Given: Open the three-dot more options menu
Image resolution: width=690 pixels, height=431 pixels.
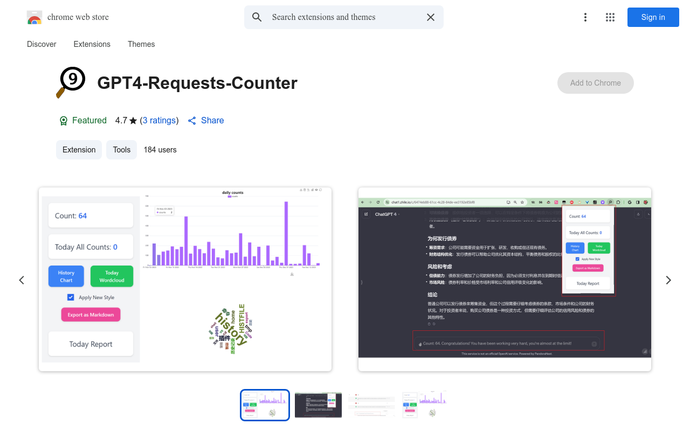Looking at the screenshot, I should [x=585, y=17].
